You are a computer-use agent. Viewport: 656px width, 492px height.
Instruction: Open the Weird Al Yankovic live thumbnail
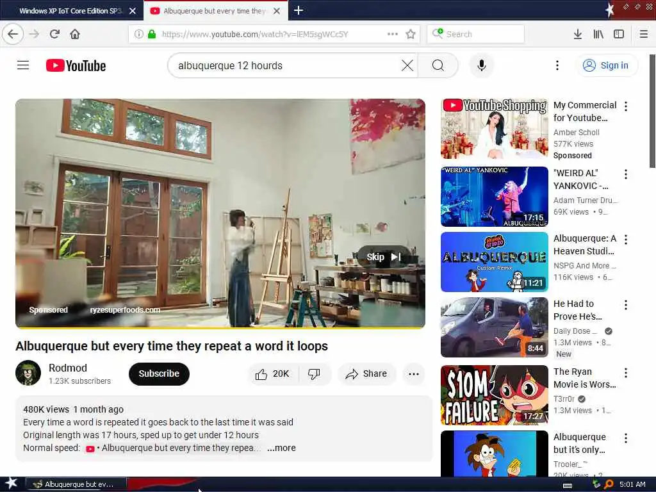click(x=494, y=197)
